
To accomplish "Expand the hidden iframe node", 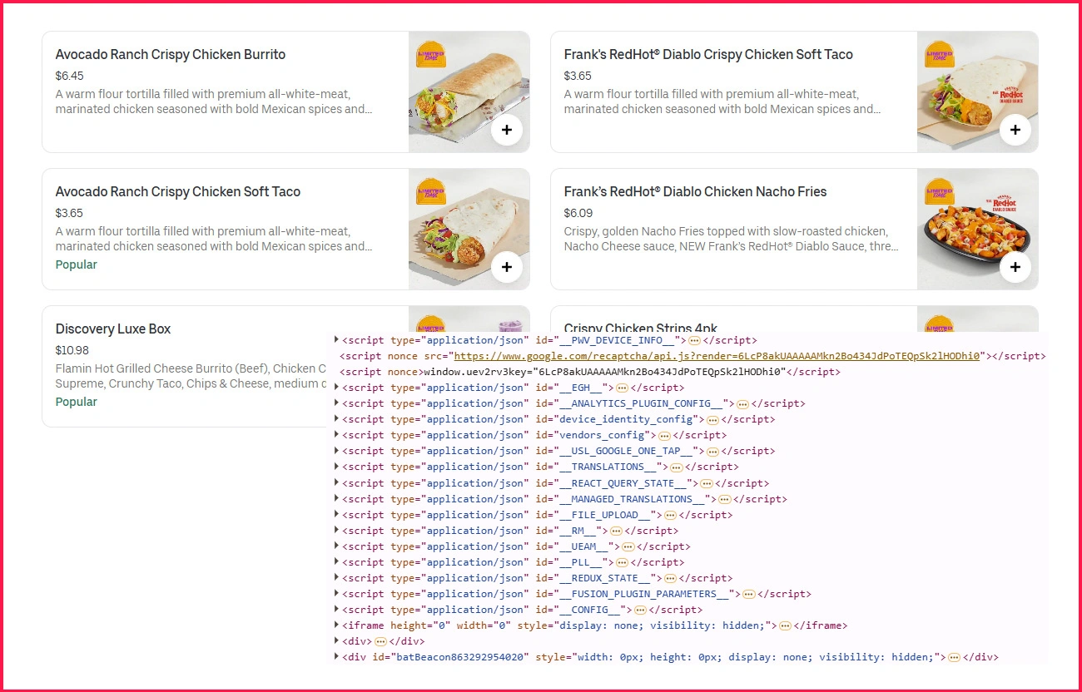I will [336, 625].
